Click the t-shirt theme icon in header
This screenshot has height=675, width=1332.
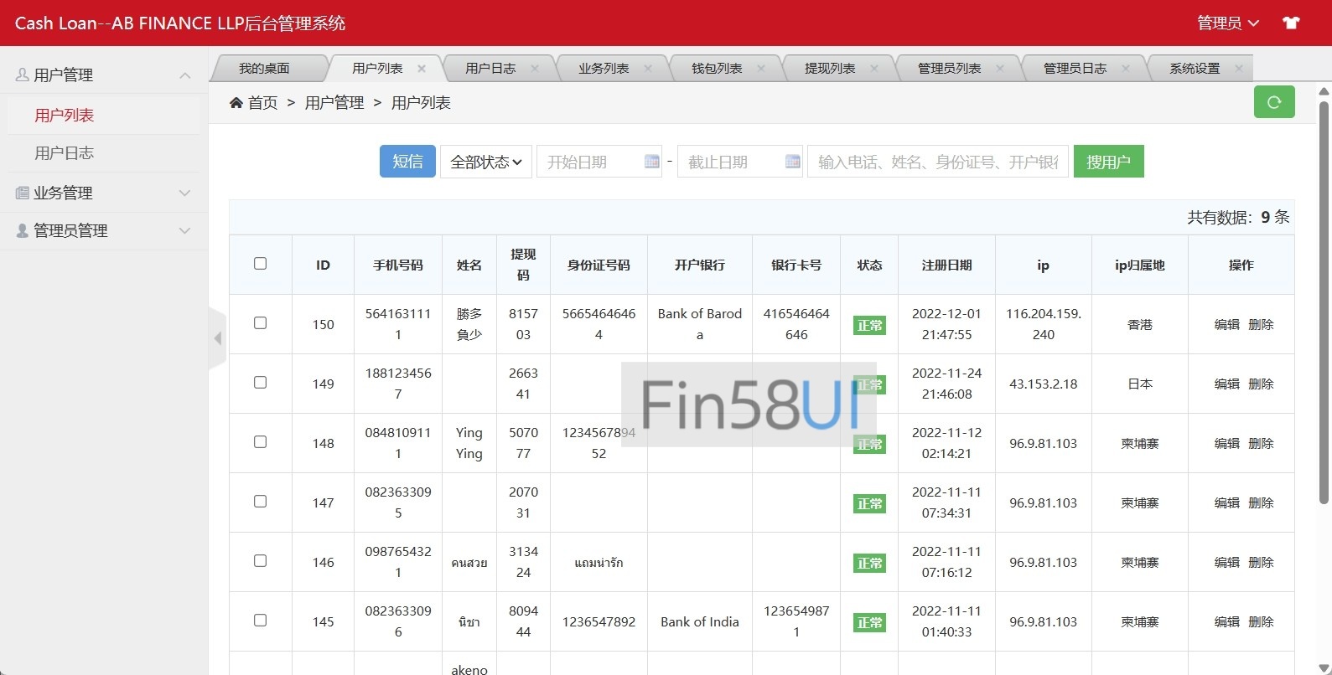(x=1291, y=23)
